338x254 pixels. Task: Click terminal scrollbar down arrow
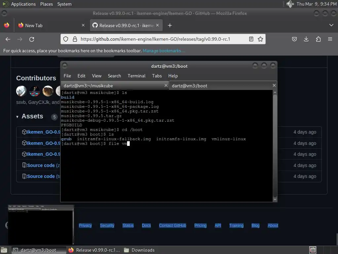click(x=275, y=199)
